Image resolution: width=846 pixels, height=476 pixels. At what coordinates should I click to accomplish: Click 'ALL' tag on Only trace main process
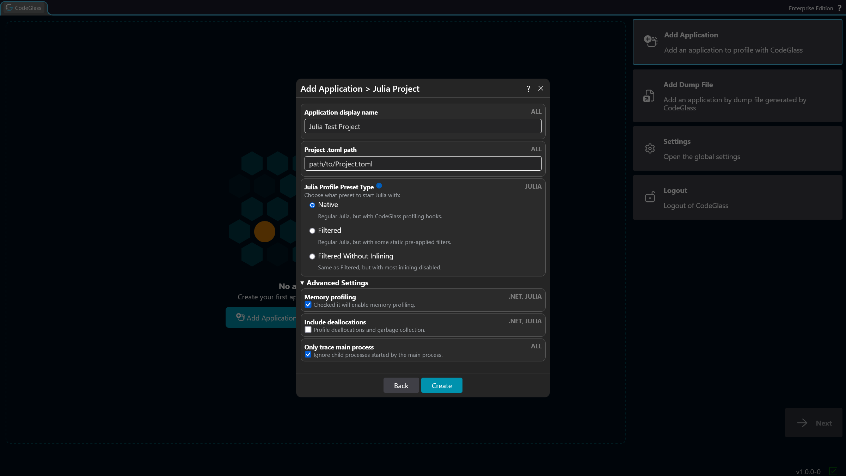[x=536, y=346]
